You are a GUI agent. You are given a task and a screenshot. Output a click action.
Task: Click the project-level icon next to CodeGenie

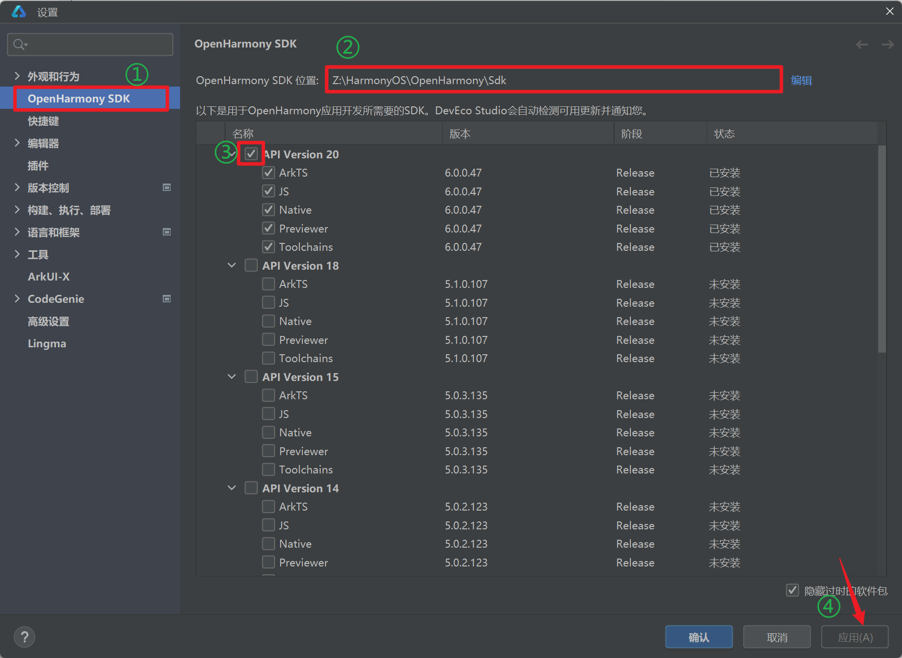pos(167,299)
